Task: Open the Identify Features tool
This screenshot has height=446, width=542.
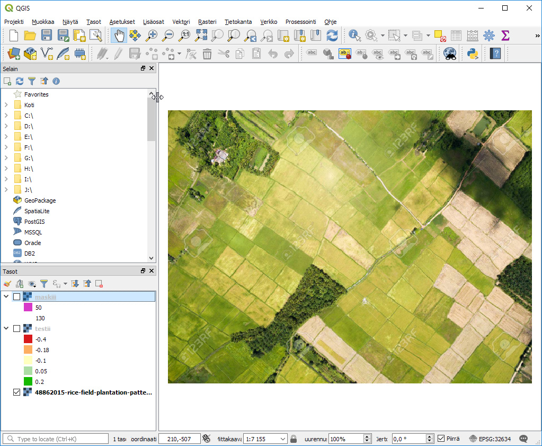Action: coord(353,35)
